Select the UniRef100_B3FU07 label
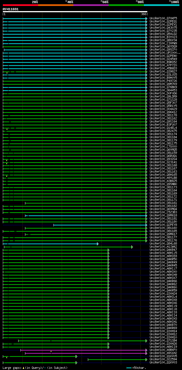The width and height of the screenshot is (182, 370). pyautogui.click(x=163, y=125)
